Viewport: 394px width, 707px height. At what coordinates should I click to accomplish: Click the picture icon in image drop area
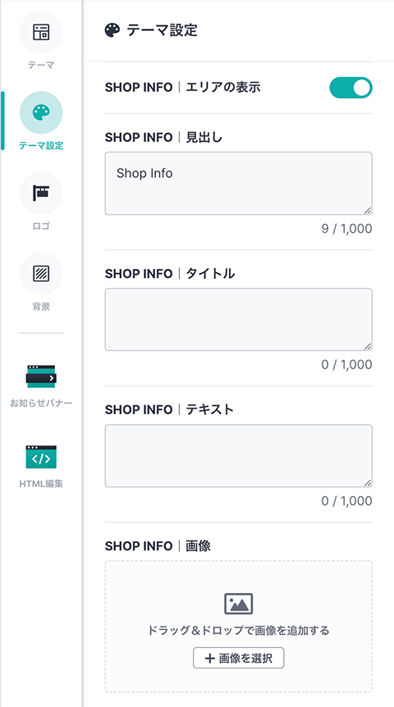(x=239, y=604)
